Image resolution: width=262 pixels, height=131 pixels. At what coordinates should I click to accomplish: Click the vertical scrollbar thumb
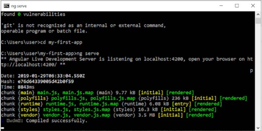(258, 21)
